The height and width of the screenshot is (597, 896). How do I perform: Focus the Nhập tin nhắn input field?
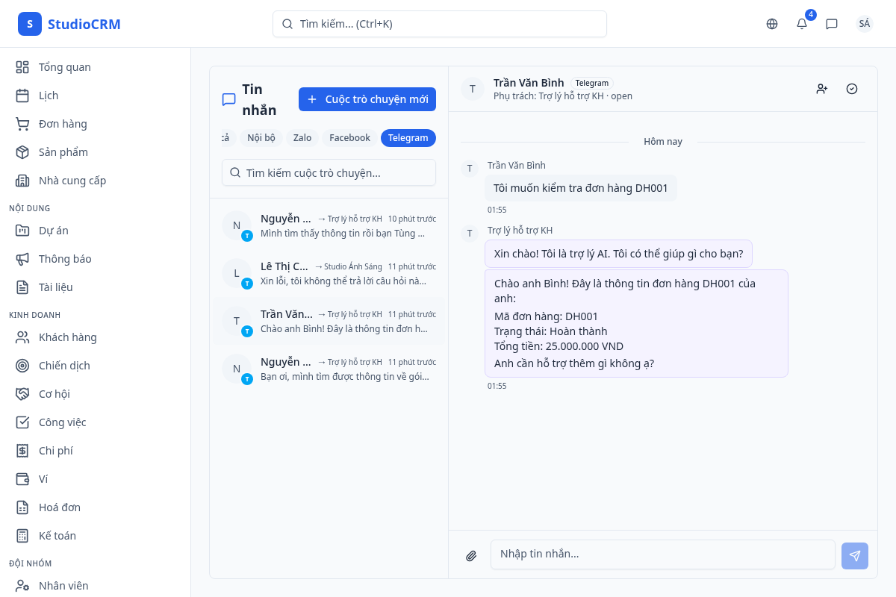pos(662,554)
